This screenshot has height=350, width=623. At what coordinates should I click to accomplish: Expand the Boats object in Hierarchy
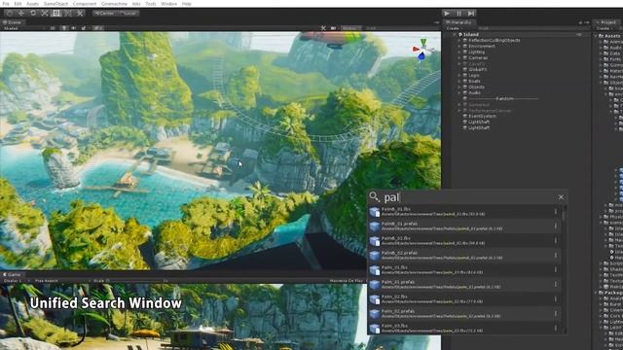(x=459, y=81)
